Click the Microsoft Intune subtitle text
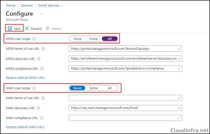 tap(17, 20)
